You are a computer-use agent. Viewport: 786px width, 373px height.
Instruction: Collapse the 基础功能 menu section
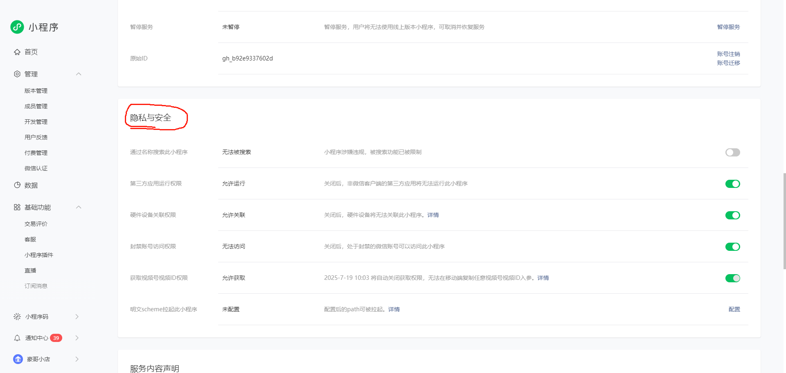(x=79, y=207)
